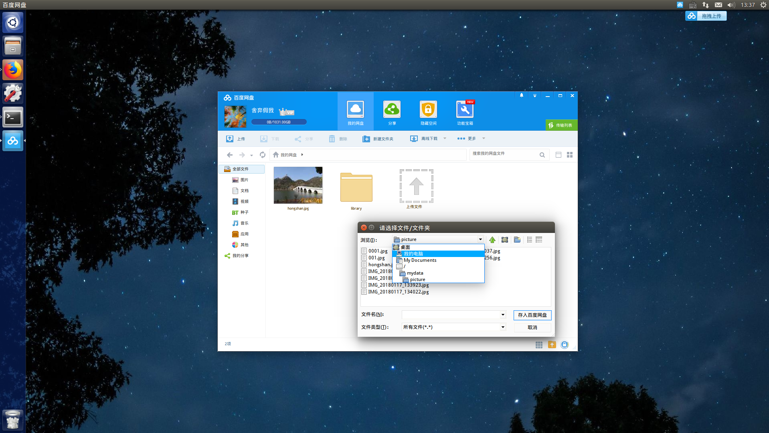Go back with the left arrow
The image size is (769, 433).
pos(230,155)
